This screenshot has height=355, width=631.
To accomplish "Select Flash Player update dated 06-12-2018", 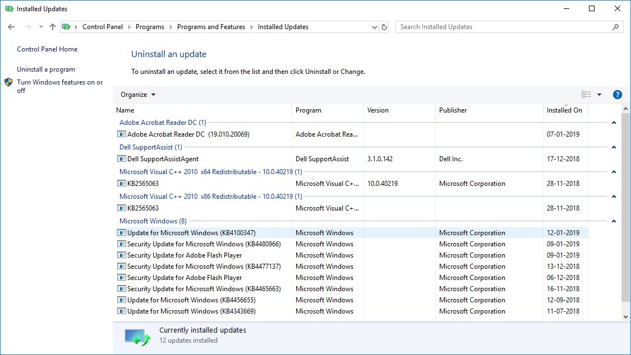I will (x=185, y=278).
